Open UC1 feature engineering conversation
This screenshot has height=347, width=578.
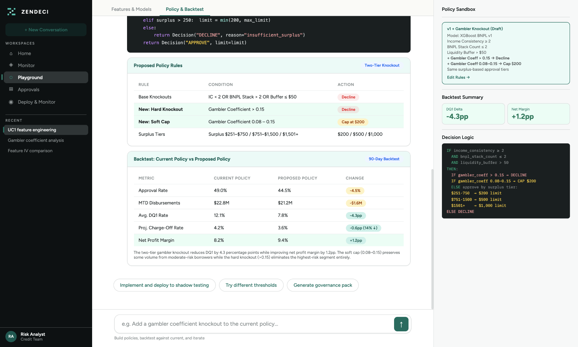46,130
